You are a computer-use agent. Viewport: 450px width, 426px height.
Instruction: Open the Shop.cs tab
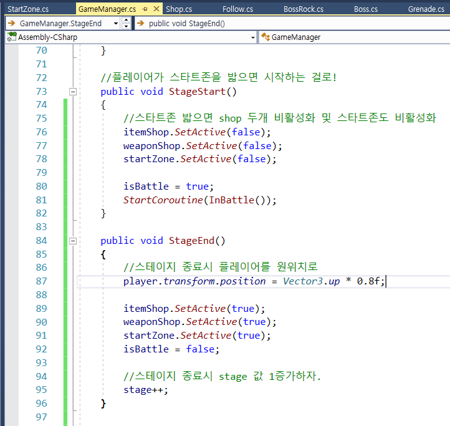click(x=179, y=9)
